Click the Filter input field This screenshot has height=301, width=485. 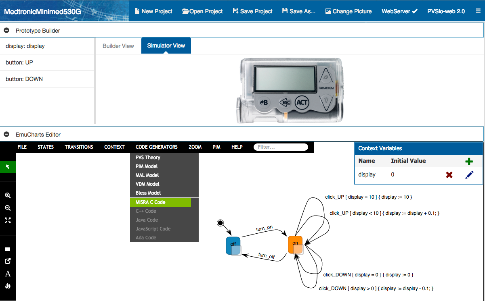(x=281, y=147)
